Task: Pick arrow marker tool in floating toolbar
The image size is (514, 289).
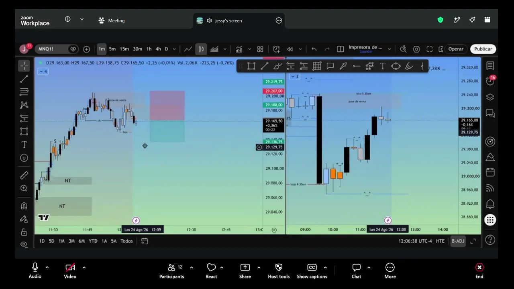Action: click(343, 67)
